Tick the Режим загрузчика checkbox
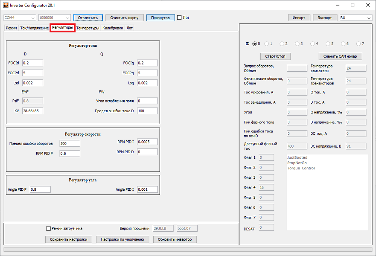Viewport: 376px width, 256px height. point(49,229)
